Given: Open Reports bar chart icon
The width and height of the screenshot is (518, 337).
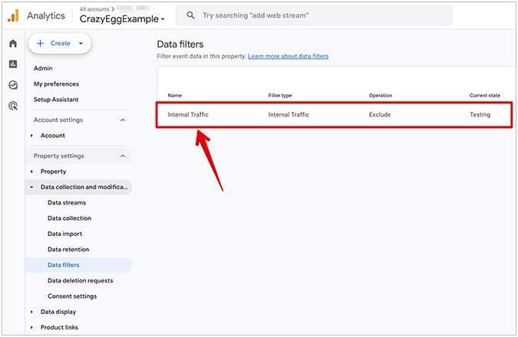Looking at the screenshot, I should click(x=12, y=64).
